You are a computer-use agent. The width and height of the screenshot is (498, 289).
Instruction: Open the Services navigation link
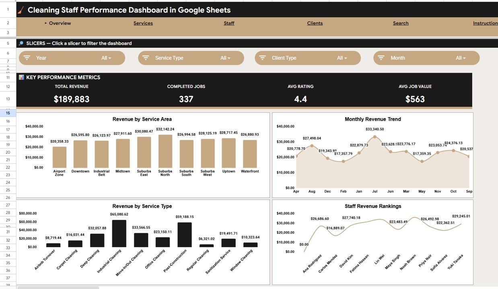click(143, 23)
